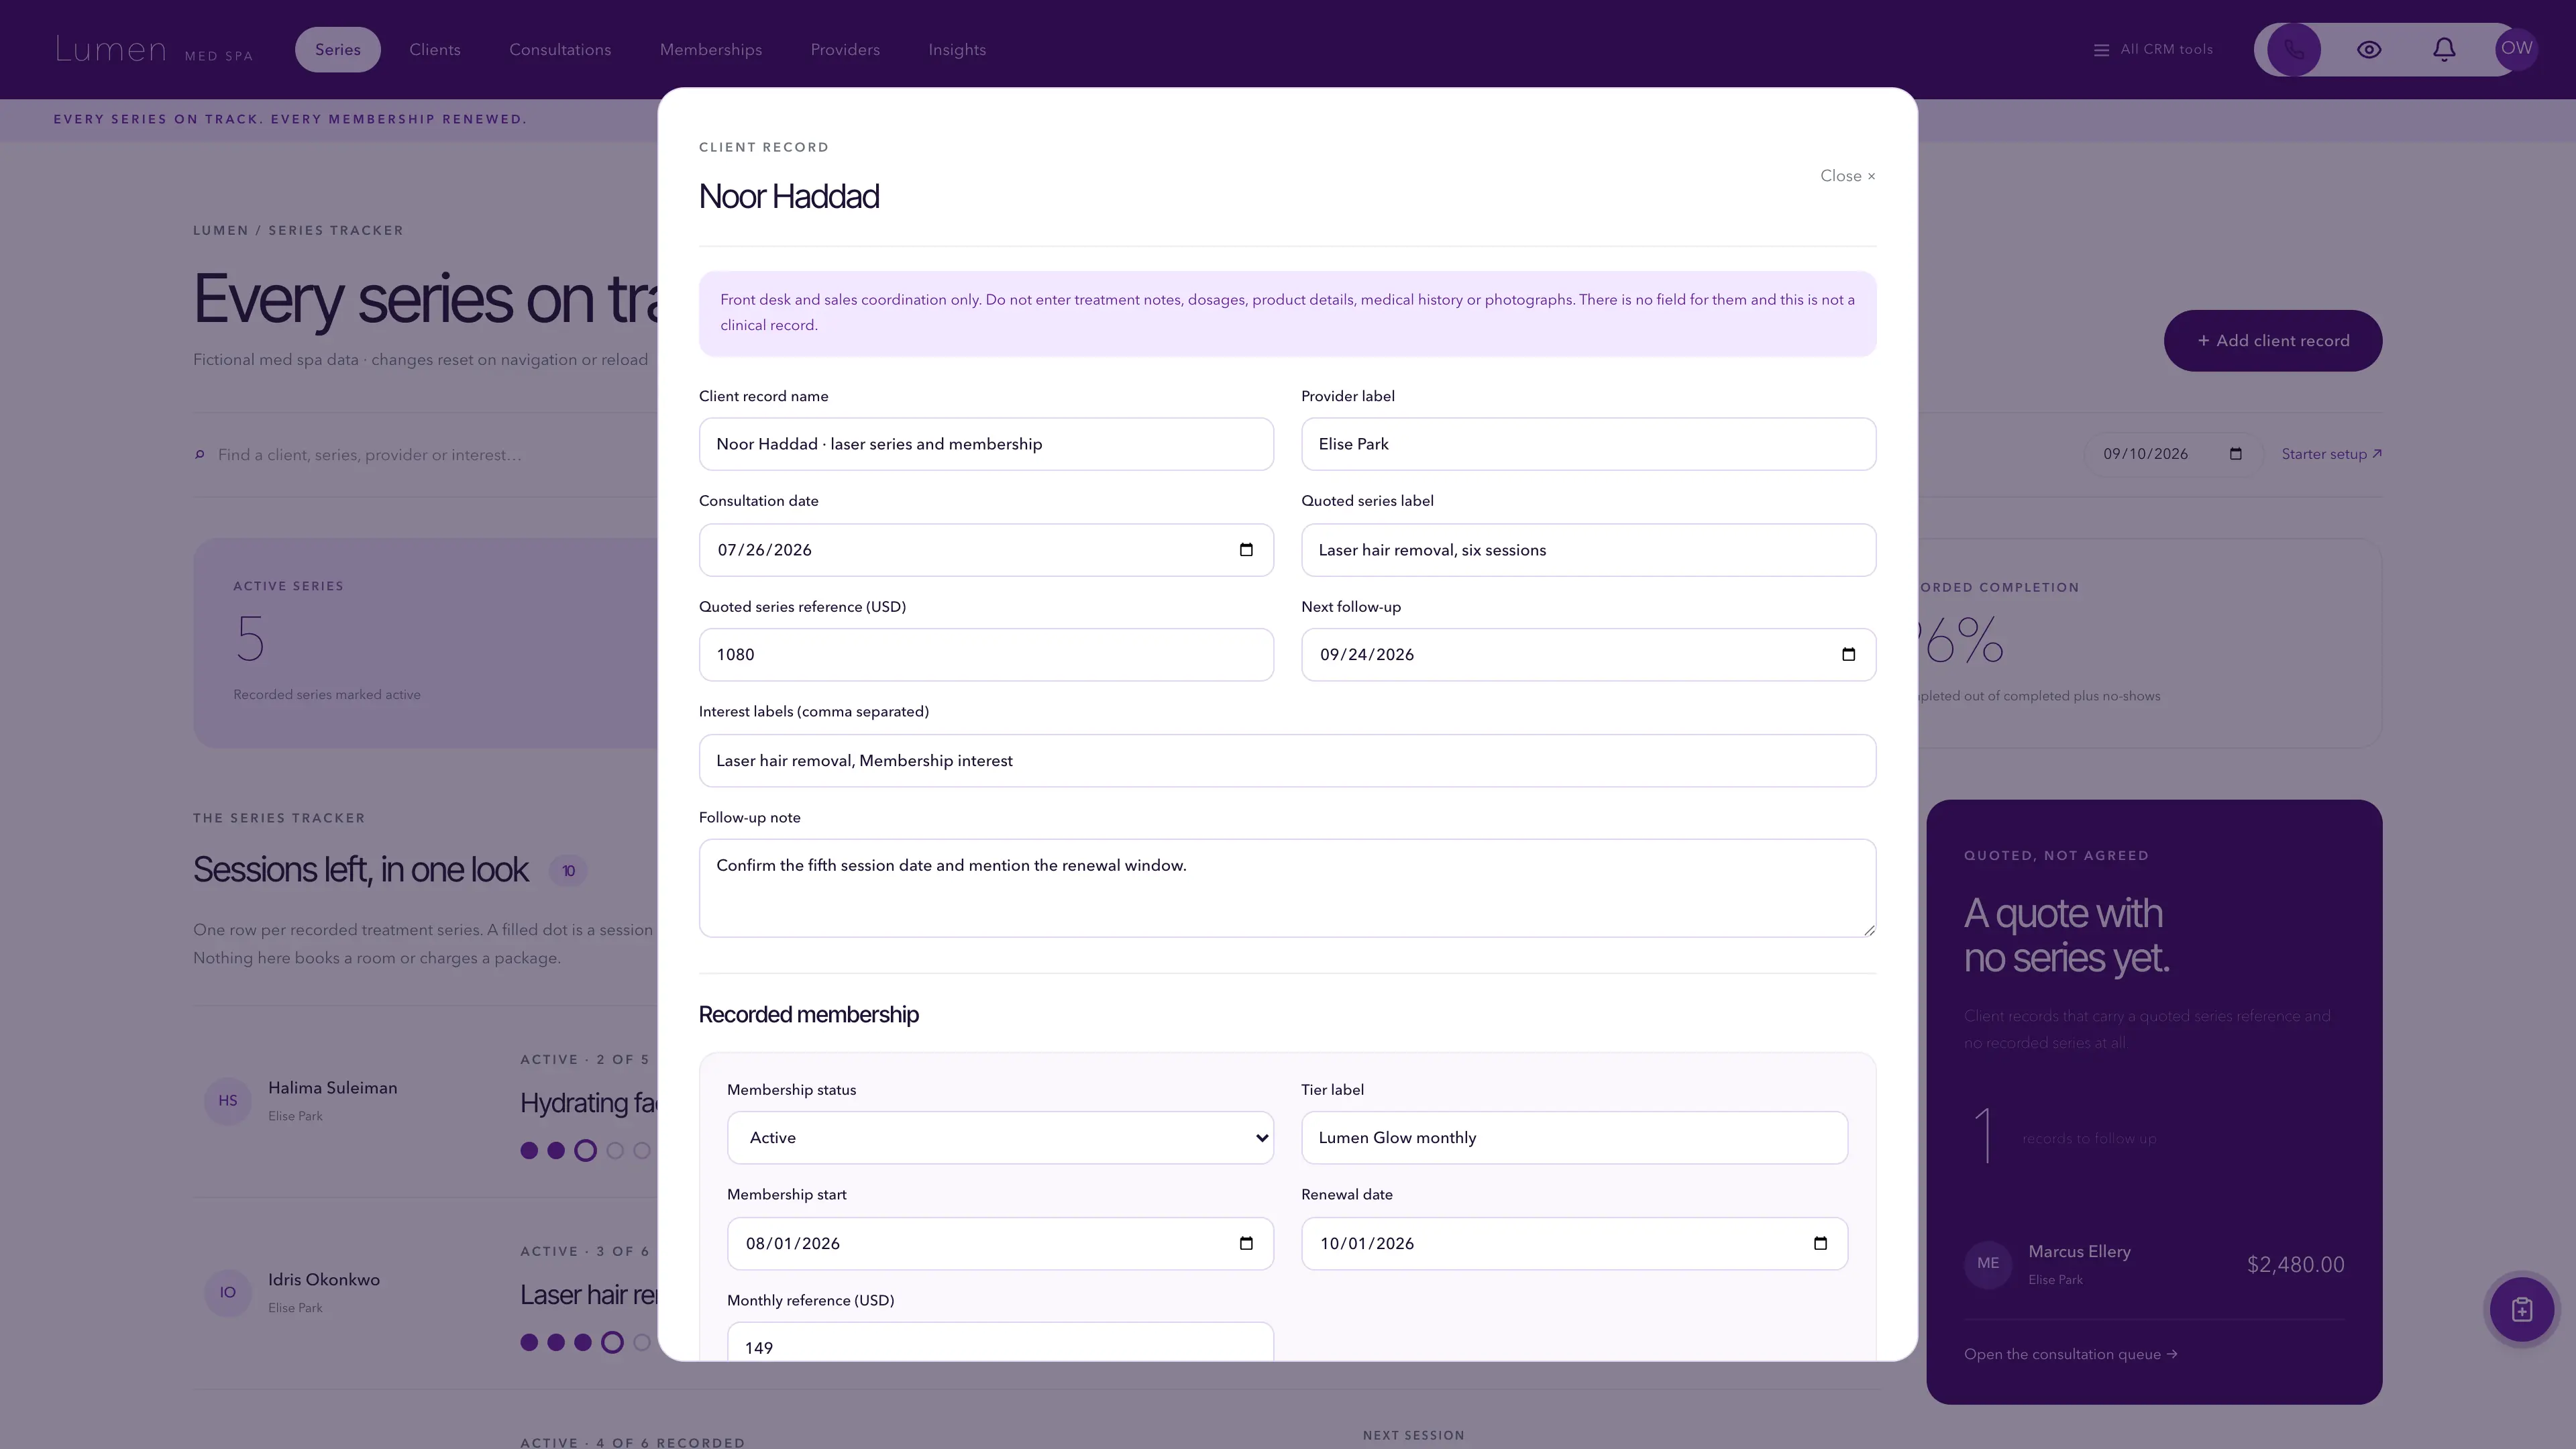The width and height of the screenshot is (2576, 1449).
Task: Click Idris Okonkwo IO avatar
Action: click(228, 1293)
